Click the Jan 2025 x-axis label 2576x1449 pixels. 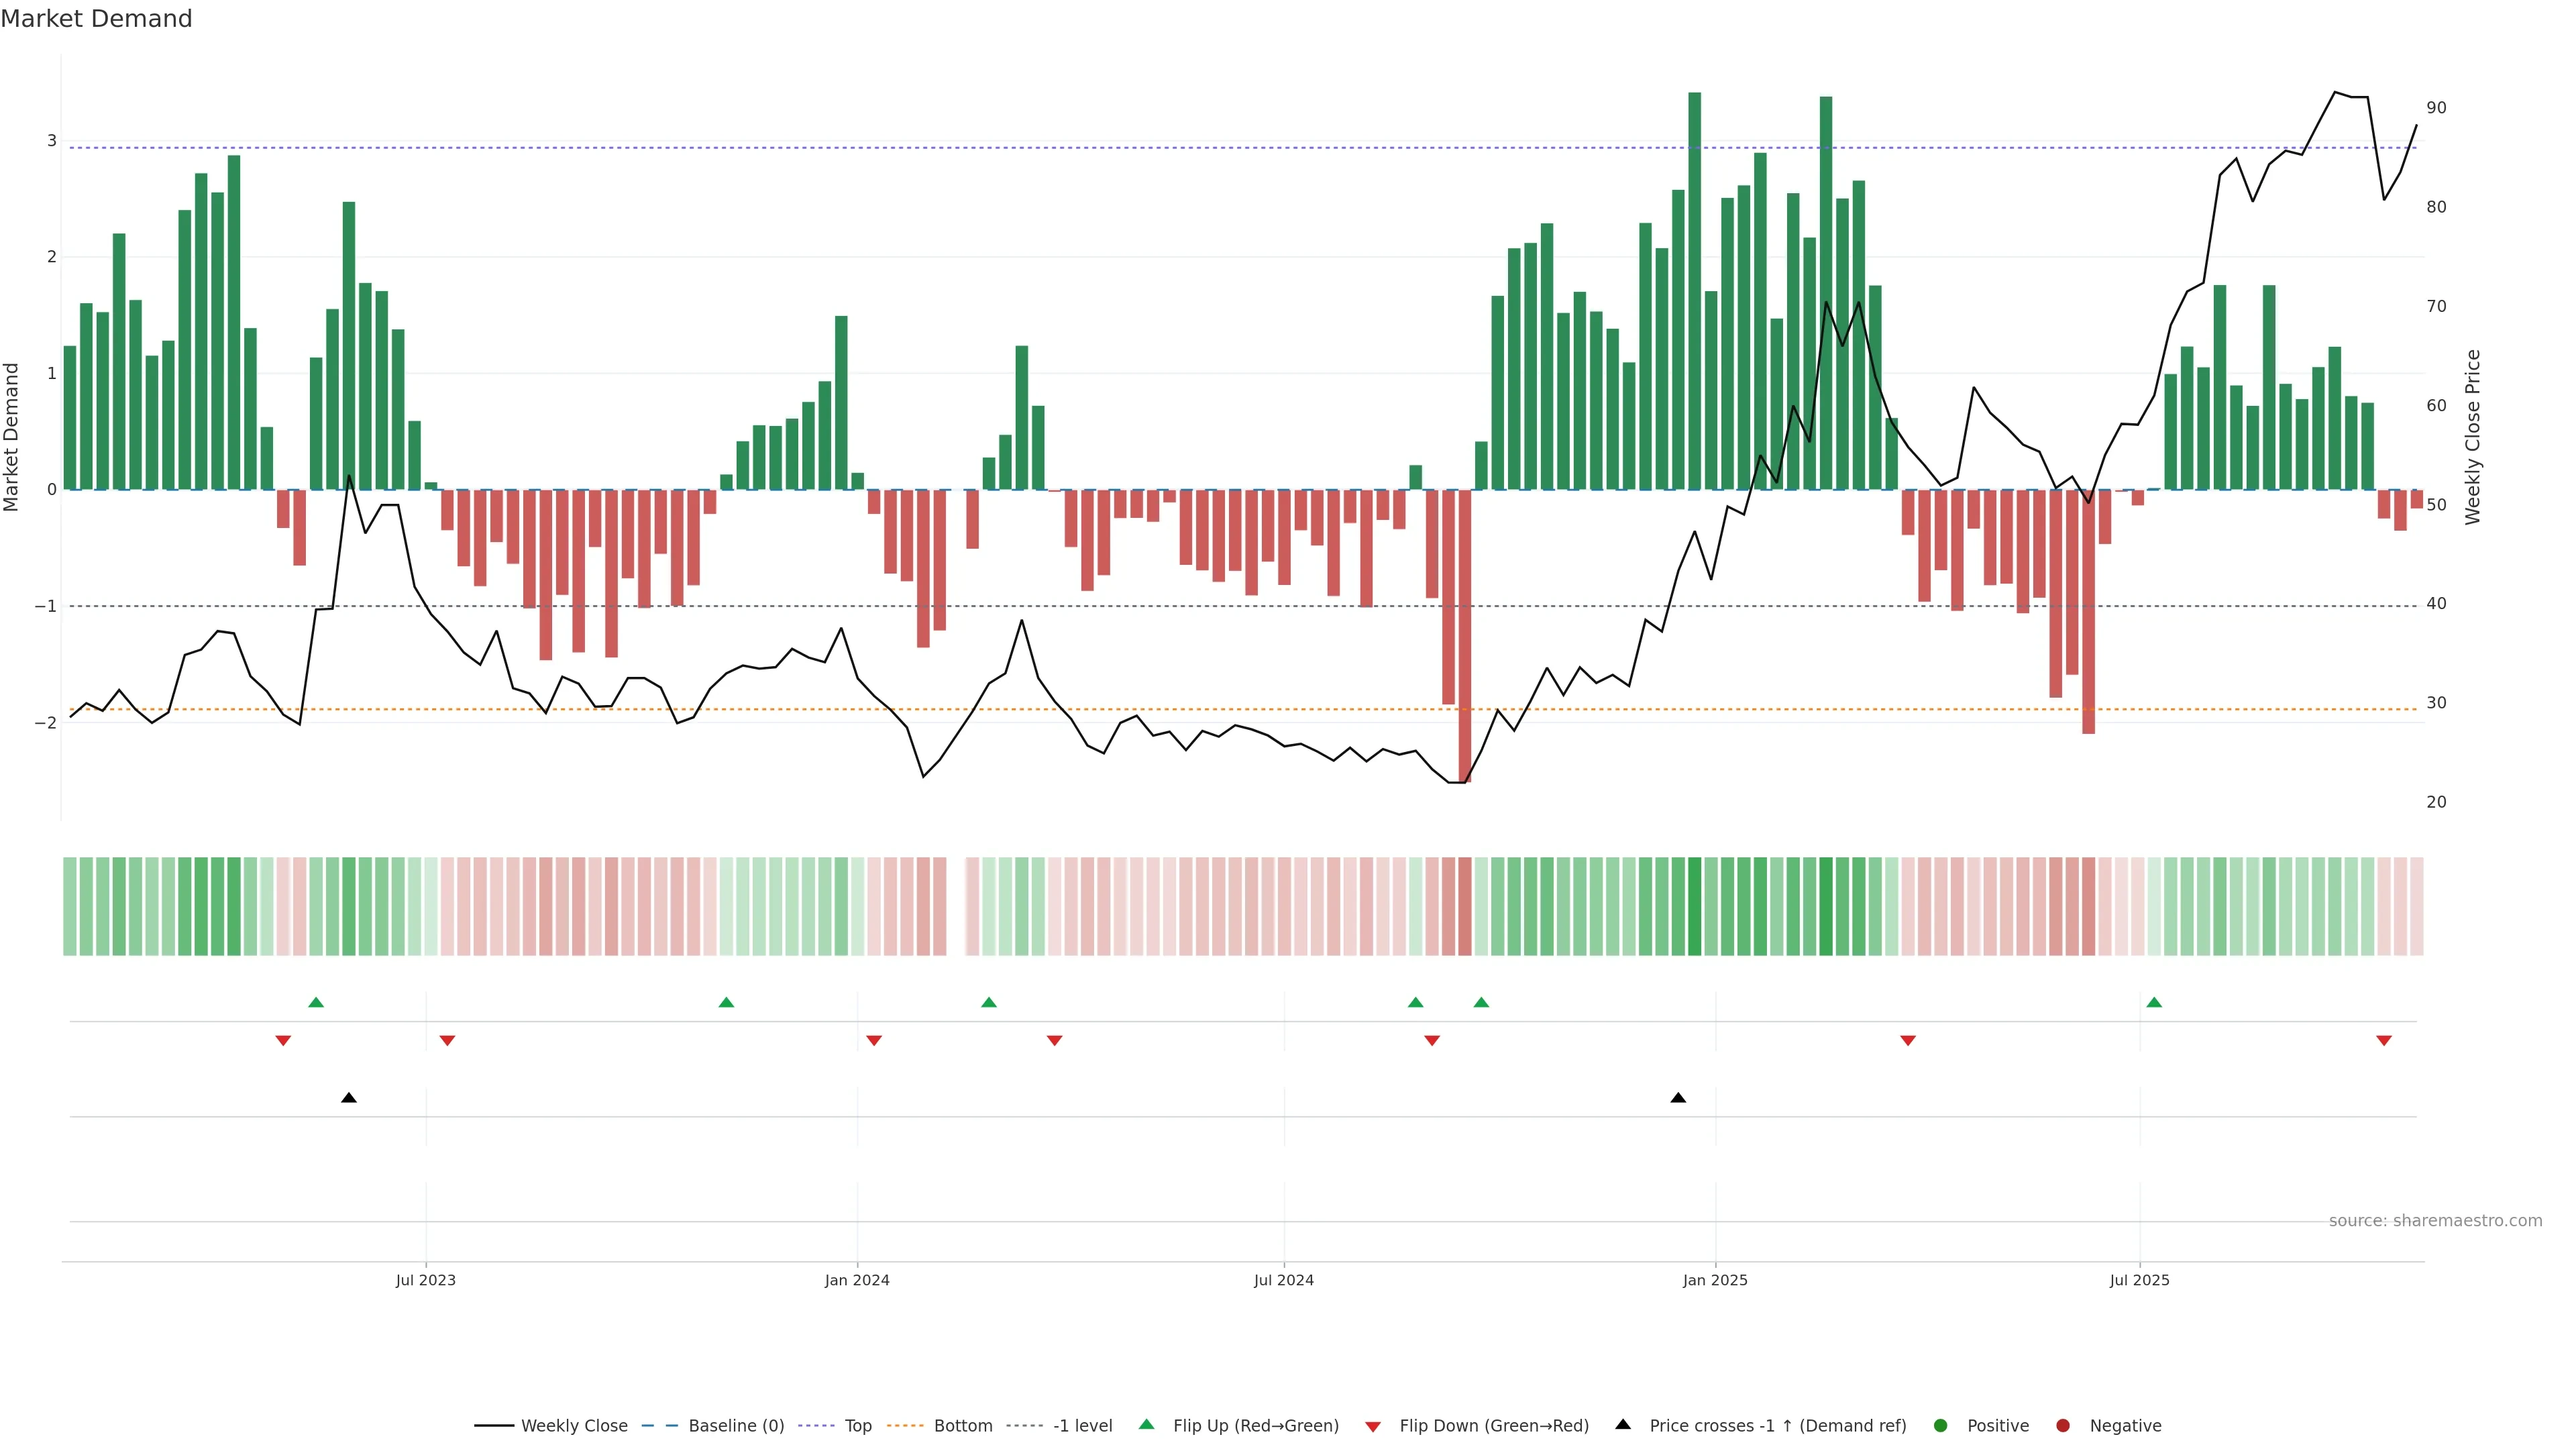click(1715, 1280)
